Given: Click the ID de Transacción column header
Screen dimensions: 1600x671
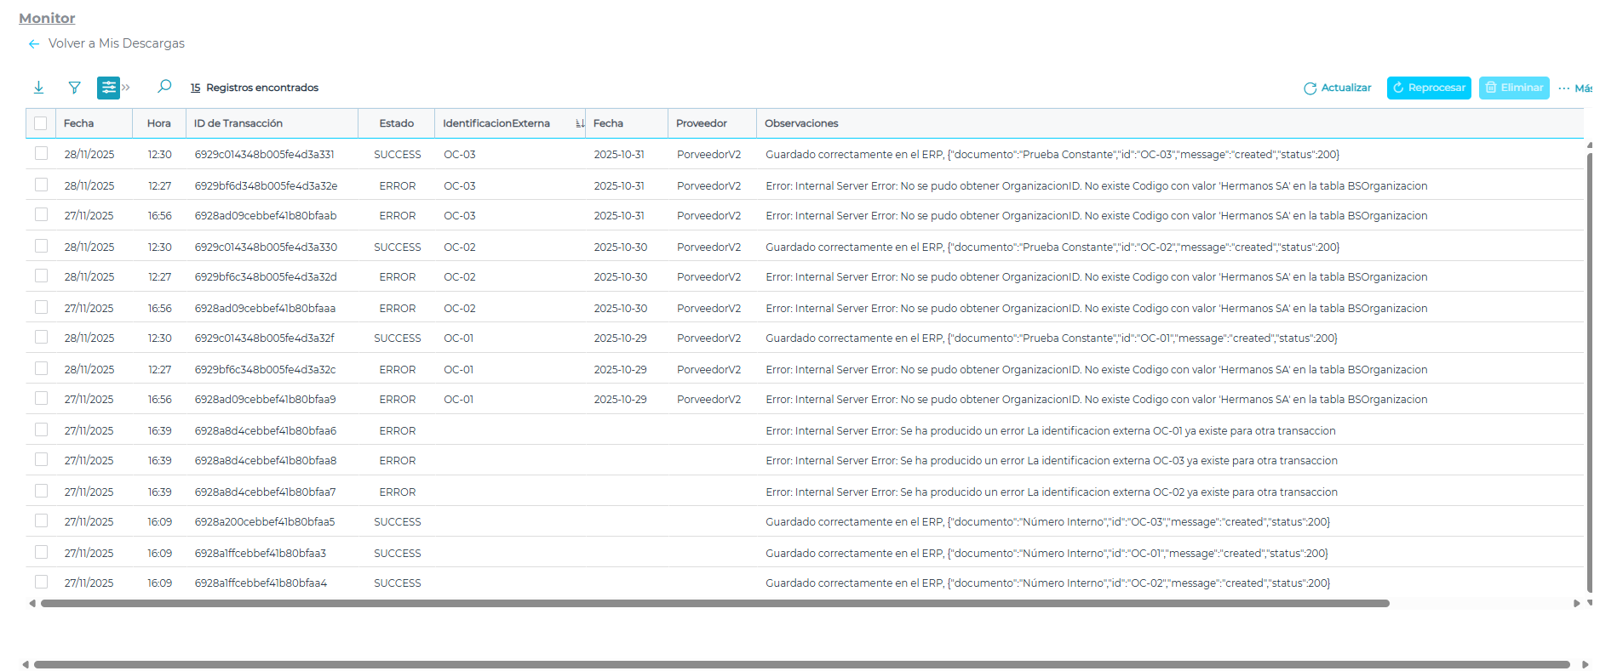Looking at the screenshot, I should click(238, 123).
